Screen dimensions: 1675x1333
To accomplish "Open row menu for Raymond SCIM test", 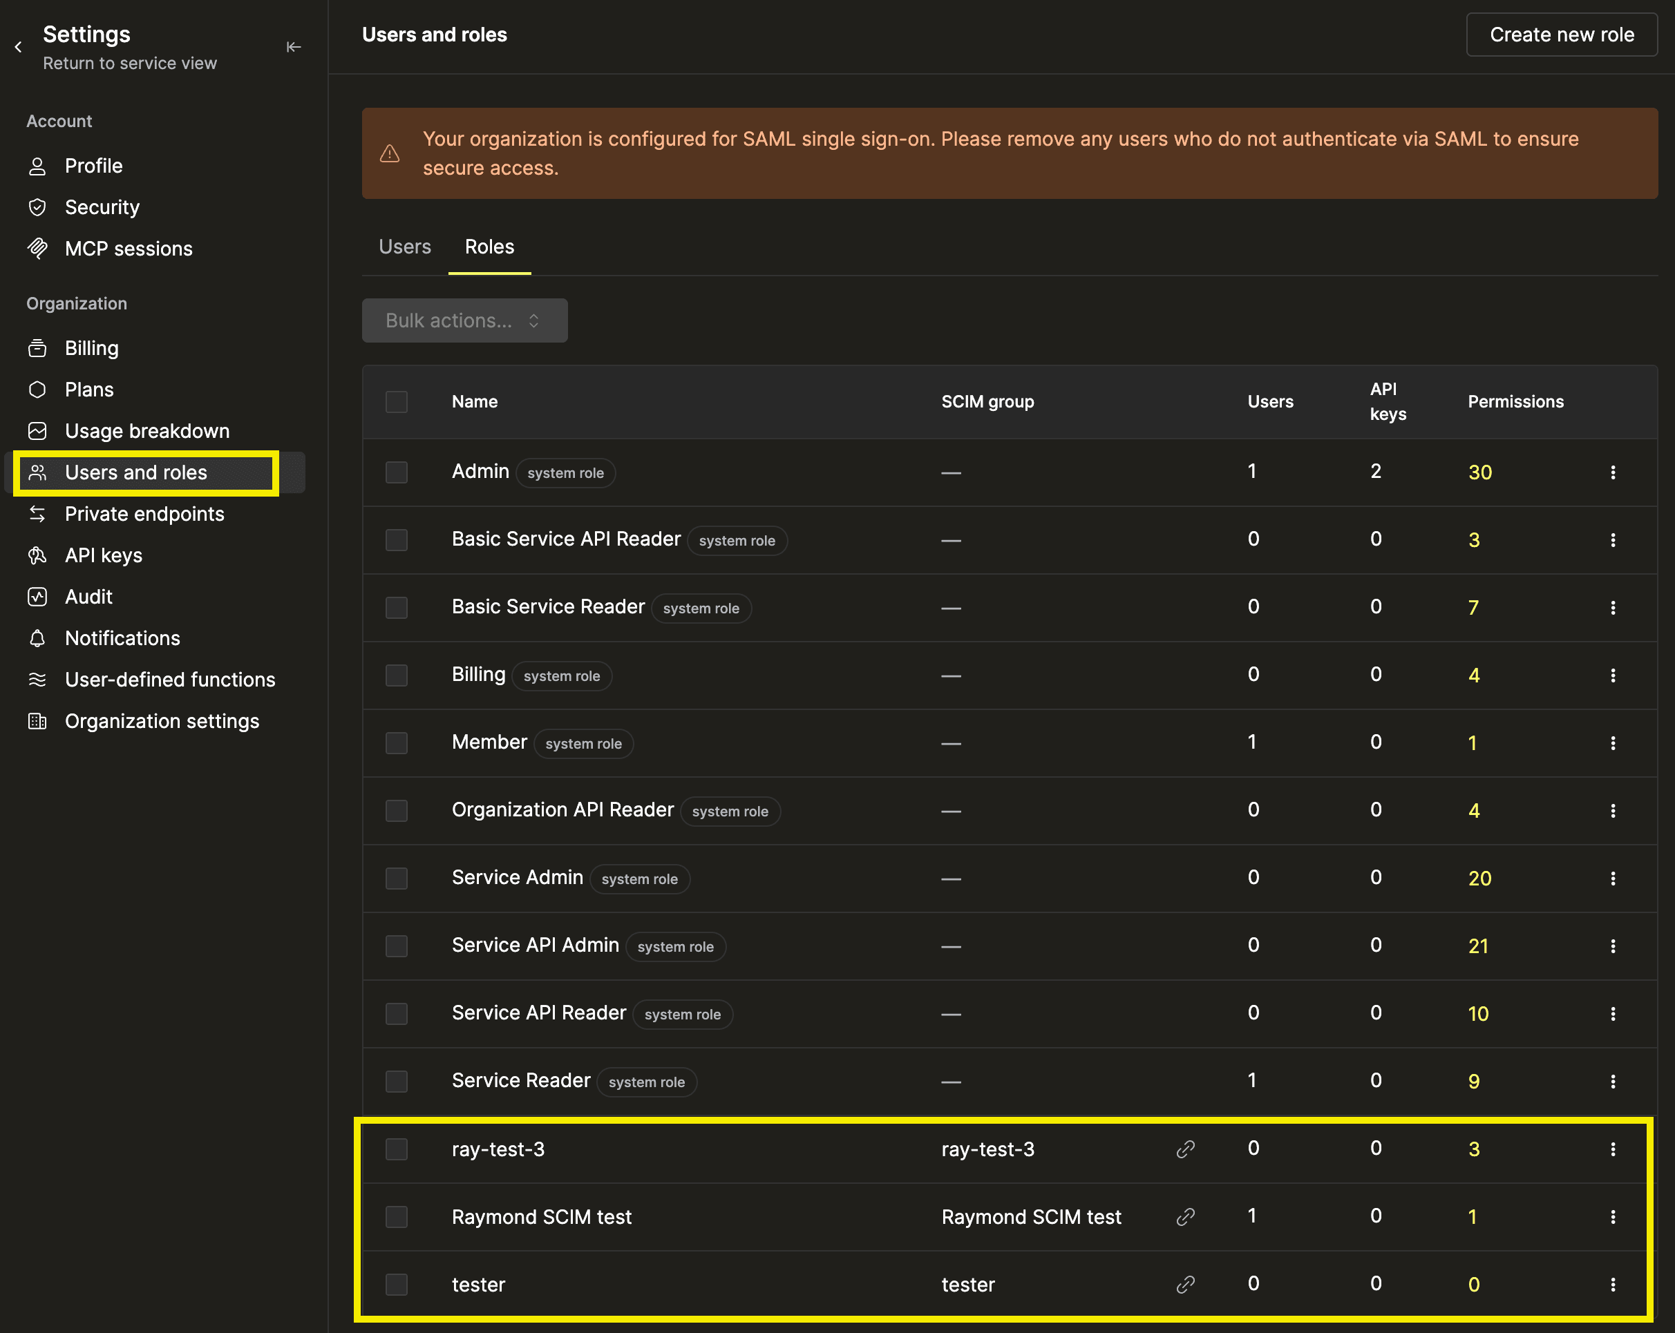I will pos(1613,1216).
